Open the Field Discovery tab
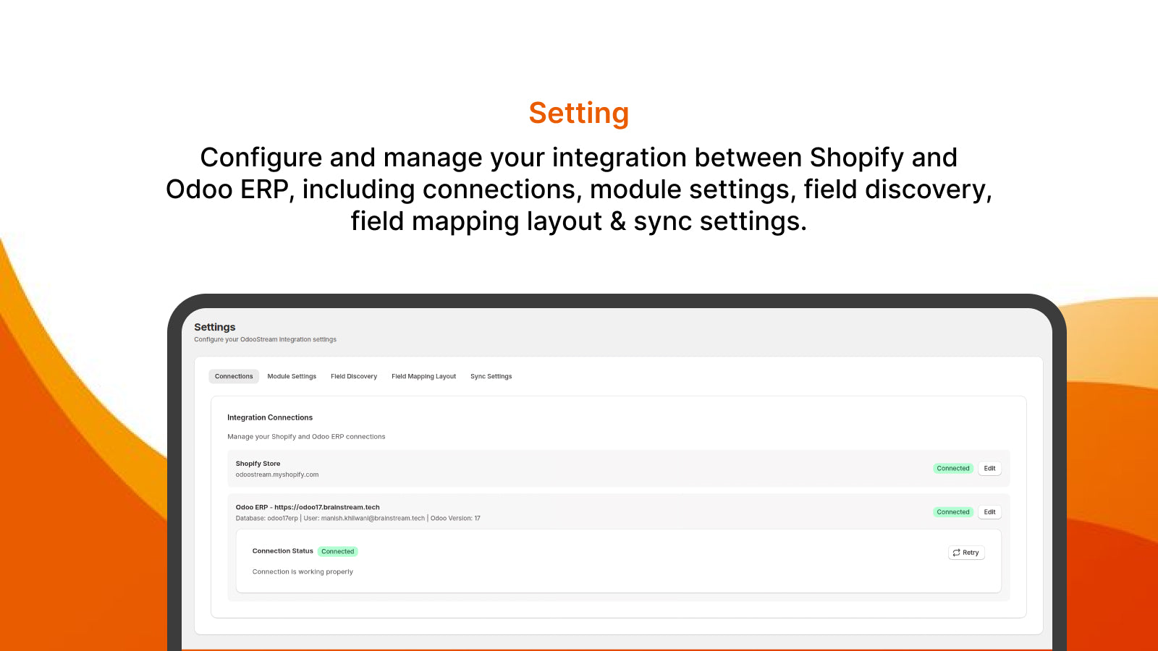The height and width of the screenshot is (651, 1158). tap(354, 376)
